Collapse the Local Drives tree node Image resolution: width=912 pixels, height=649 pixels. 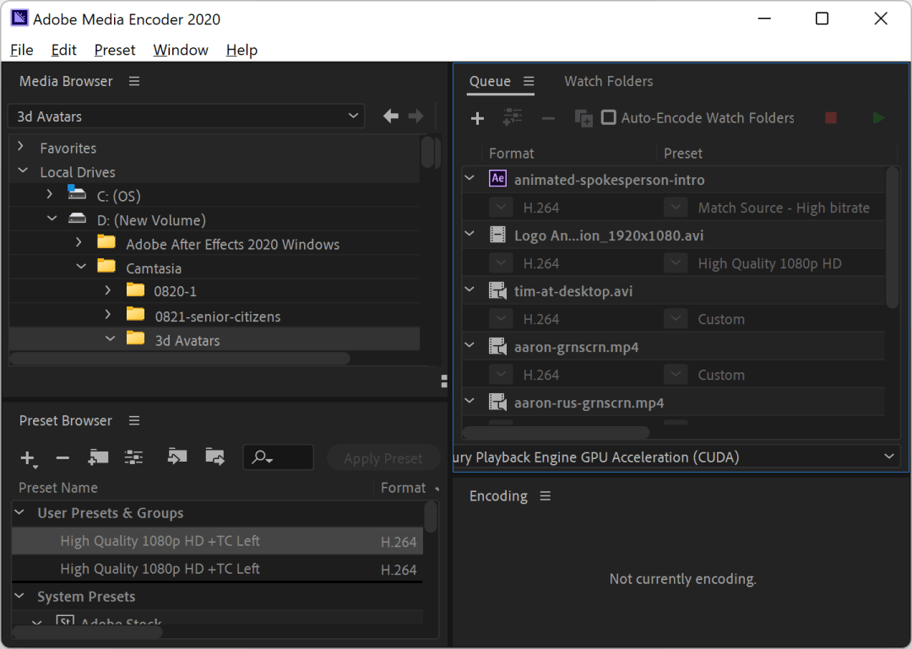23,171
